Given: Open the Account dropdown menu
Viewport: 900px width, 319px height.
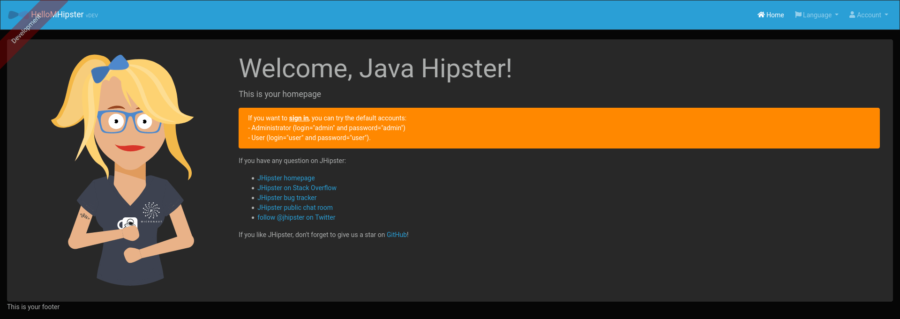Looking at the screenshot, I should coord(869,15).
